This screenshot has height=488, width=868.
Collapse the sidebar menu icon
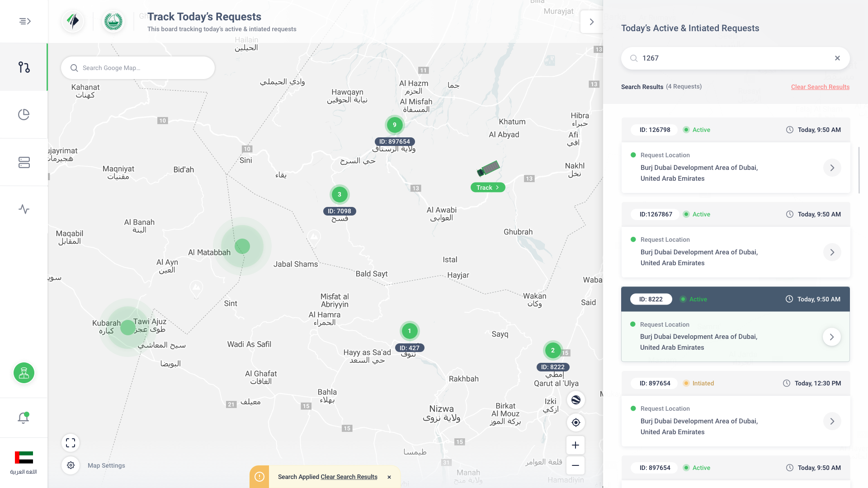[25, 21]
